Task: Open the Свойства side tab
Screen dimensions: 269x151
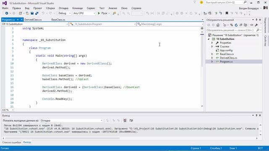Action: point(265,41)
